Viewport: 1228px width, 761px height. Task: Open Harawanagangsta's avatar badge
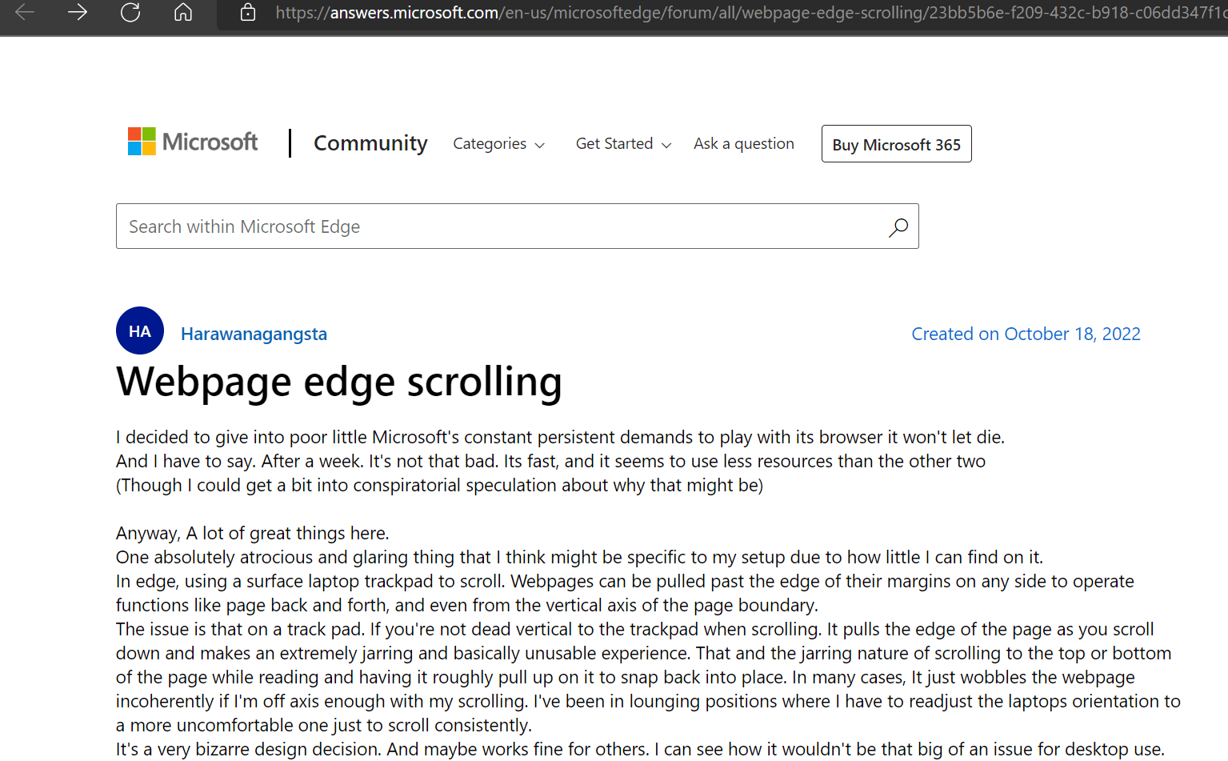pos(139,330)
